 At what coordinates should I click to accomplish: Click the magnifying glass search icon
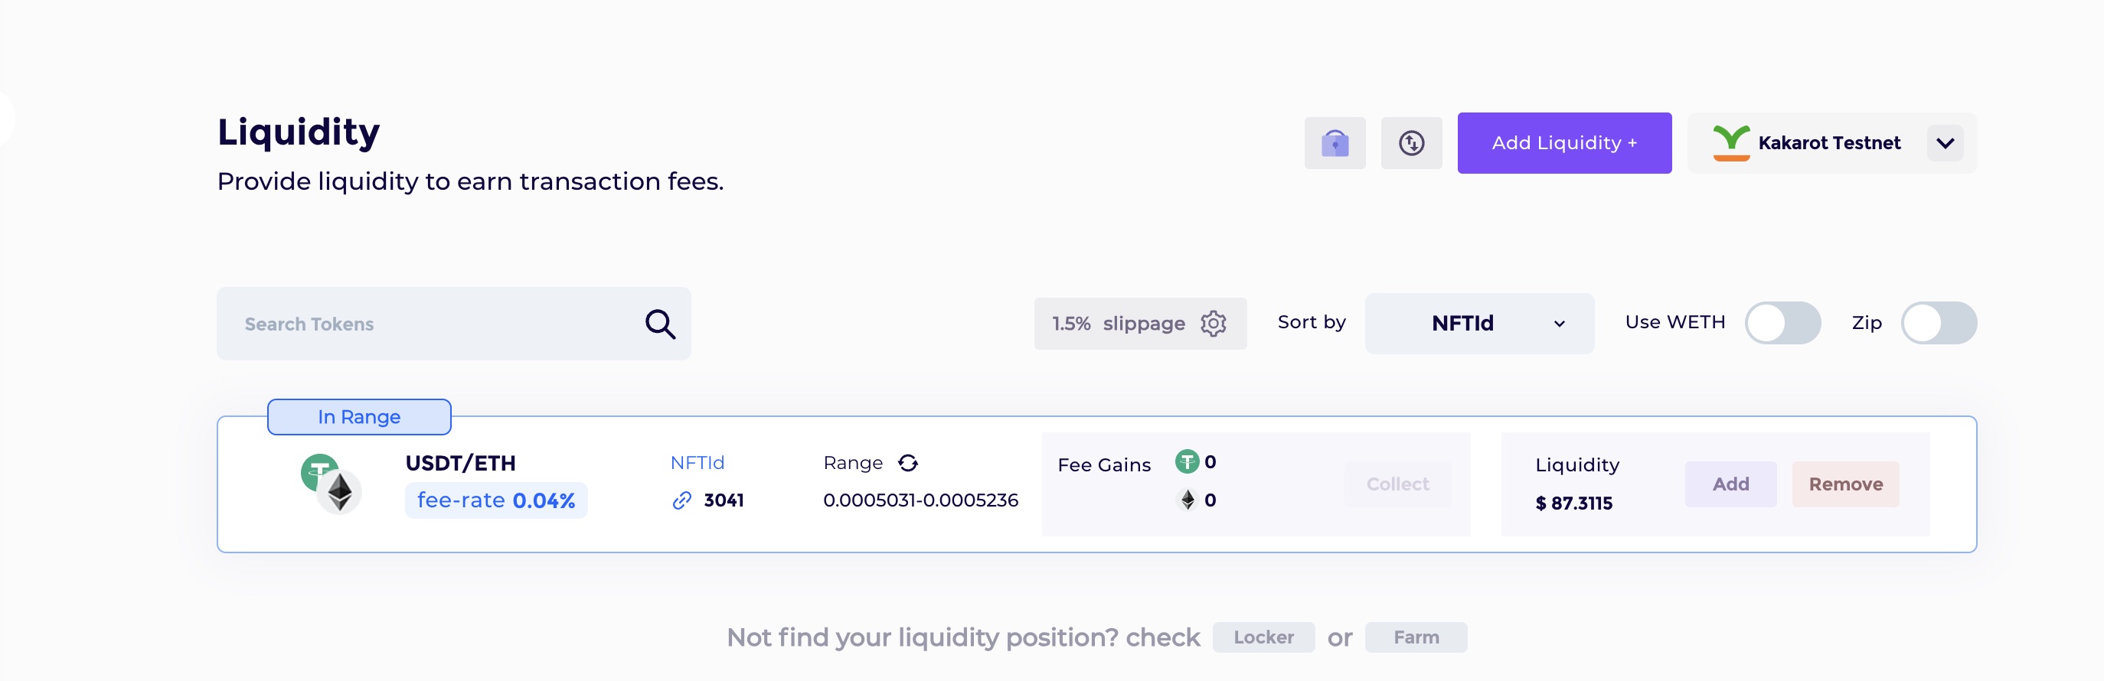tap(660, 324)
